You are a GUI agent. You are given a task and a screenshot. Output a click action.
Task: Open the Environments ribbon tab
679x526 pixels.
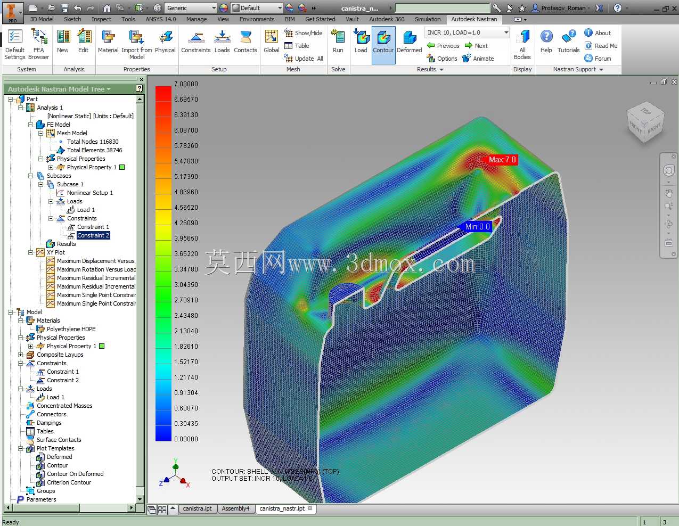click(x=257, y=19)
